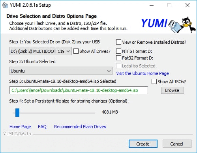Click the persistent file size slider handle
This screenshot has width=197, height=153.
pos(17,112)
